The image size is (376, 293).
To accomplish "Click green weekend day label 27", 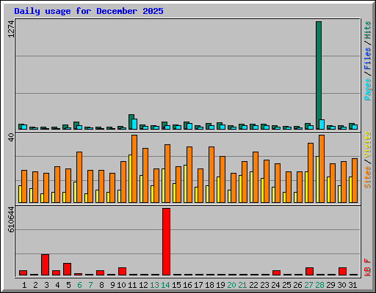I will (x=308, y=285).
